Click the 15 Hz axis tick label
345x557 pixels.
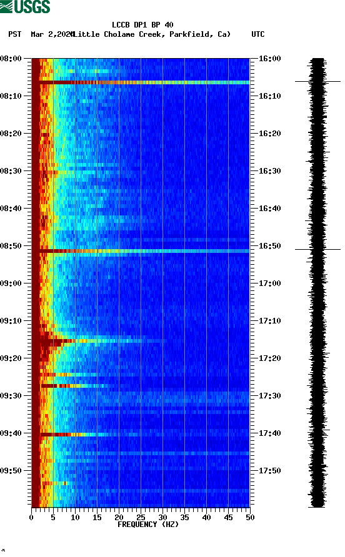tap(97, 518)
